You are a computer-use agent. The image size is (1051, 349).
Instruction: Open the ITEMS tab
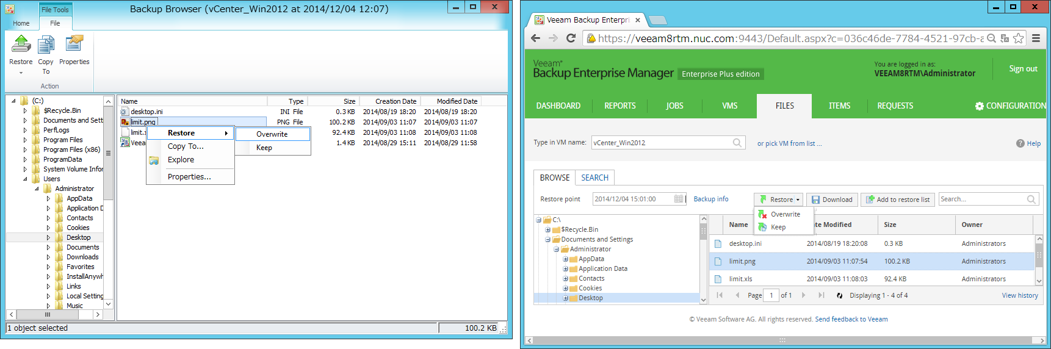(839, 106)
